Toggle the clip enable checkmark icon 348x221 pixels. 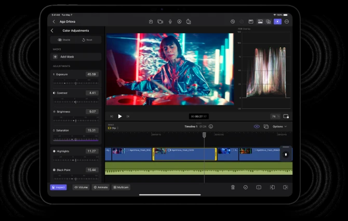(246, 187)
